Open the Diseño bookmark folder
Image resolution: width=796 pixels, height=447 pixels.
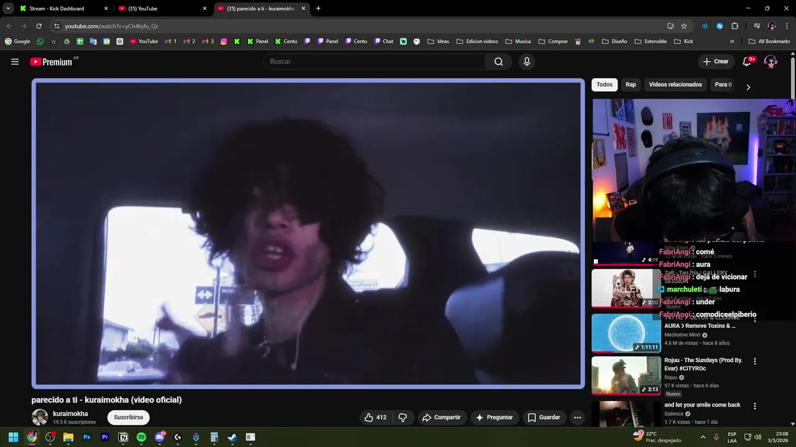[x=614, y=42]
